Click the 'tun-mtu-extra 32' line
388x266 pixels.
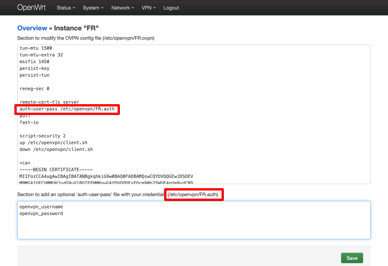tap(41, 55)
